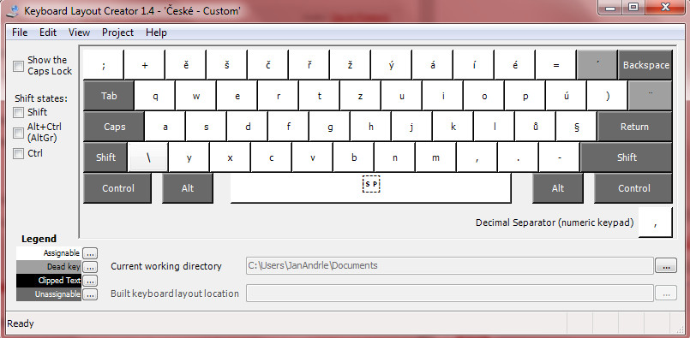Click the ě key
The image size is (690, 338).
(186, 65)
